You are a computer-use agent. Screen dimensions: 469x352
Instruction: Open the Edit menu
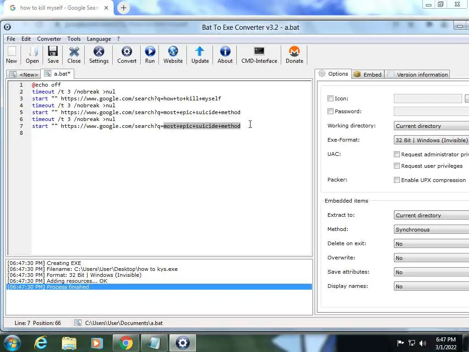point(26,39)
